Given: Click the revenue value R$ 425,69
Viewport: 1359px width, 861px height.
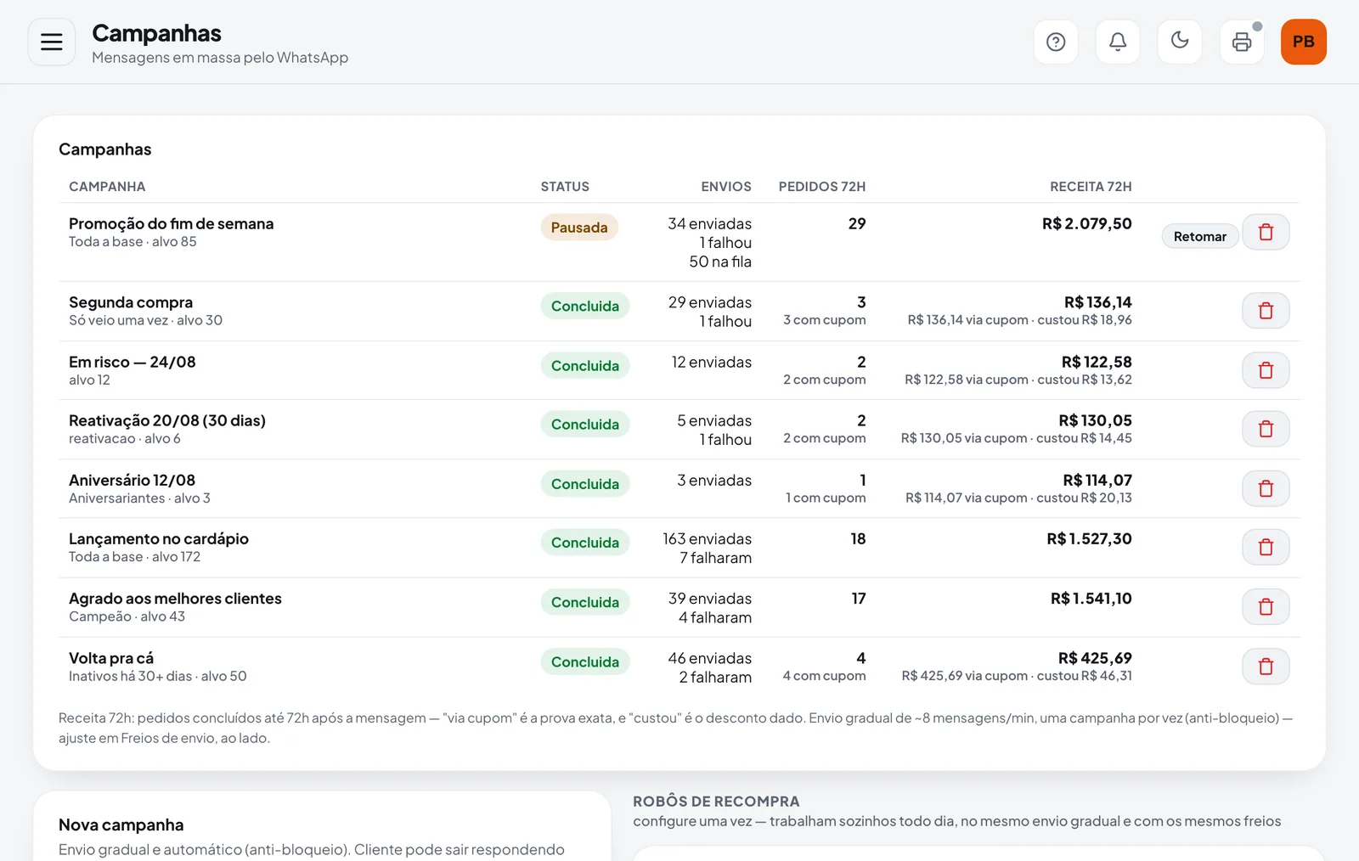Looking at the screenshot, I should (1095, 658).
